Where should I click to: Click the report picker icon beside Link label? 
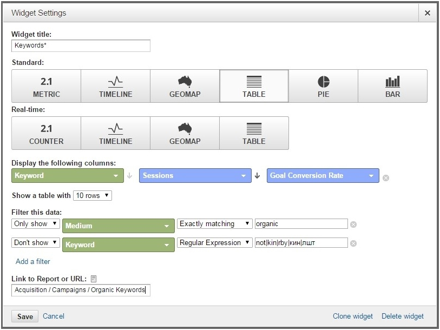click(94, 279)
